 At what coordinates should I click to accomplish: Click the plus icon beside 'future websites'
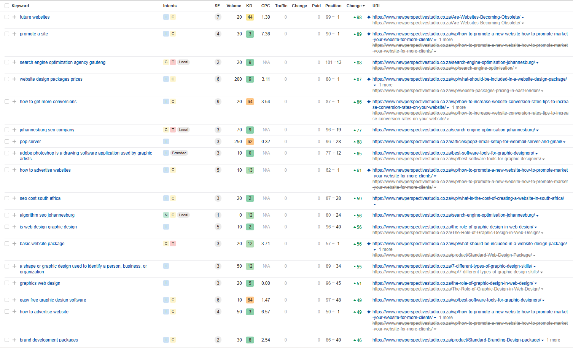(14, 17)
